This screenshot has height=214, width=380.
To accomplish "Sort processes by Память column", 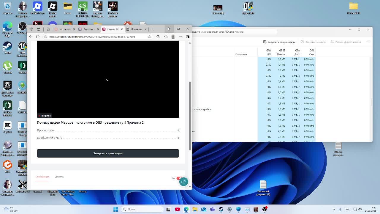I will click(x=281, y=52).
